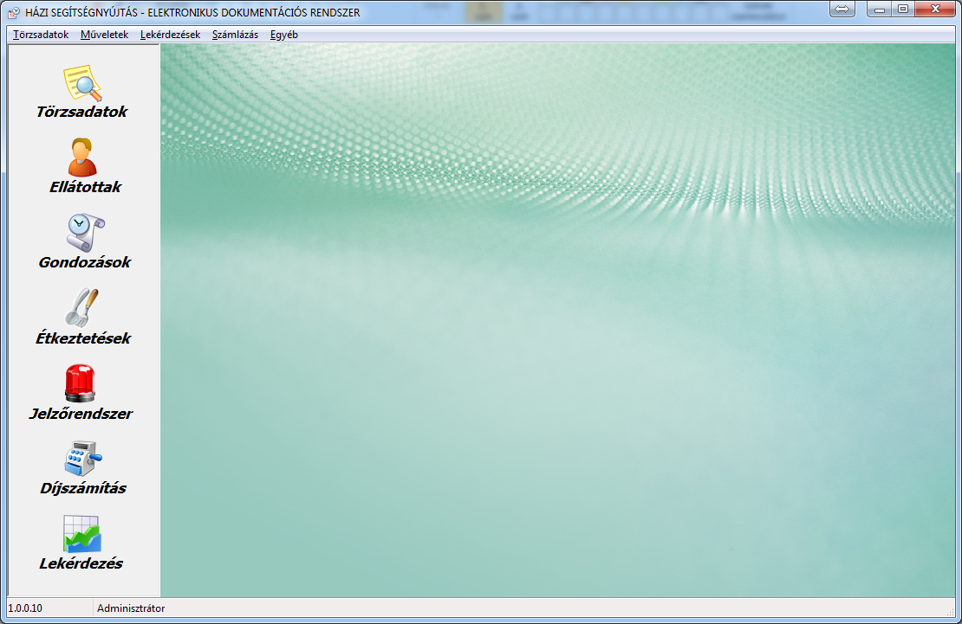Click the red siren Jelzőrendszer icon
This screenshot has height=624, width=962.
(81, 383)
